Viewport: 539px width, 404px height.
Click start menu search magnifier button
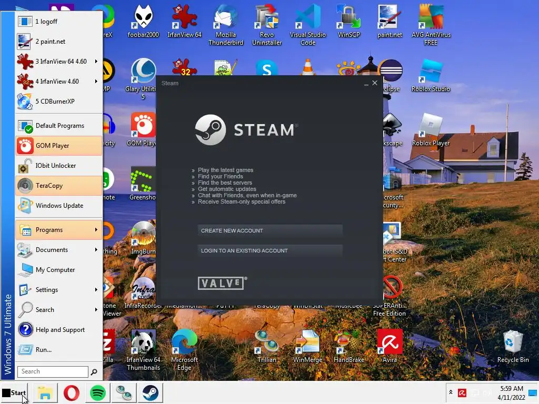(x=94, y=371)
